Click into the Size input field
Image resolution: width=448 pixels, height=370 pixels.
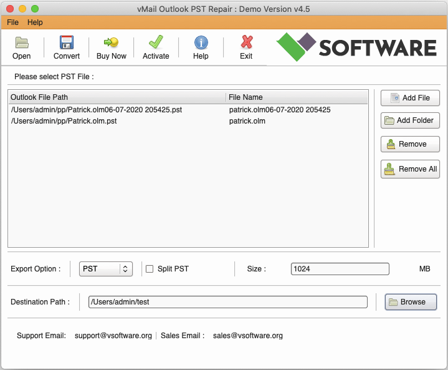(x=340, y=269)
